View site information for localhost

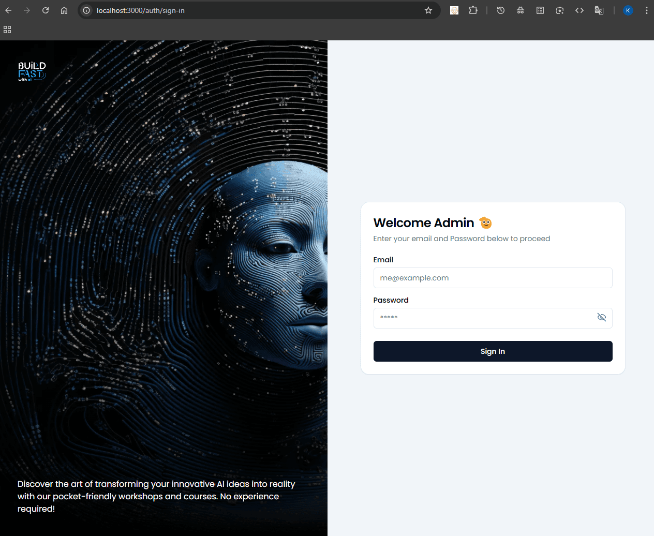point(87,10)
